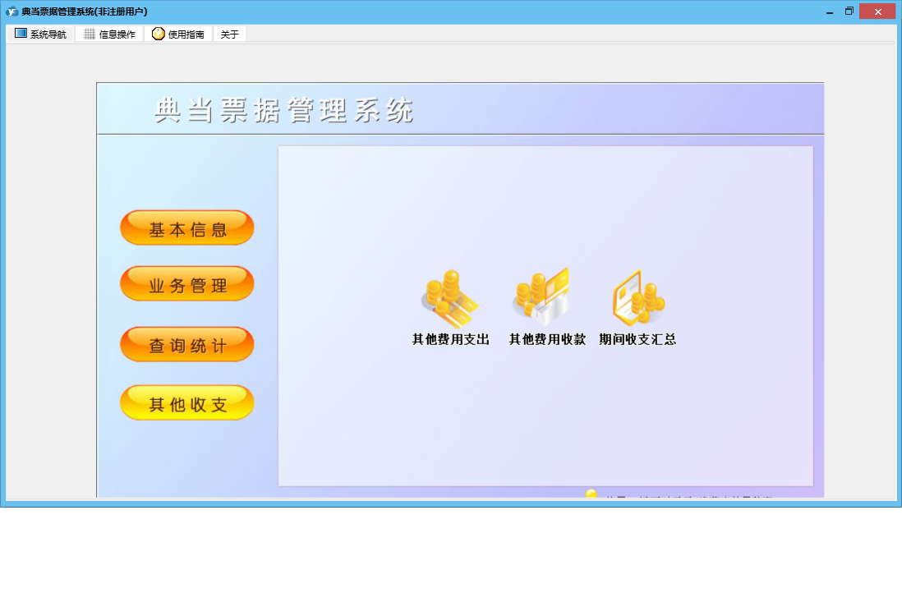Open the 关于 menu
Viewport: 902px width, 593px height.
229,34
